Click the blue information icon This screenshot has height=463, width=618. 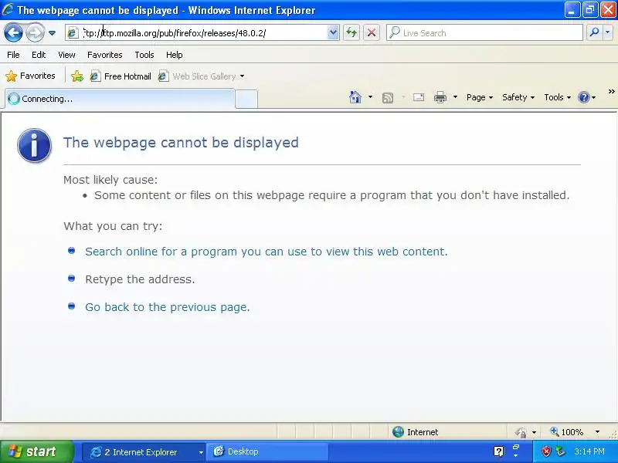coord(34,145)
